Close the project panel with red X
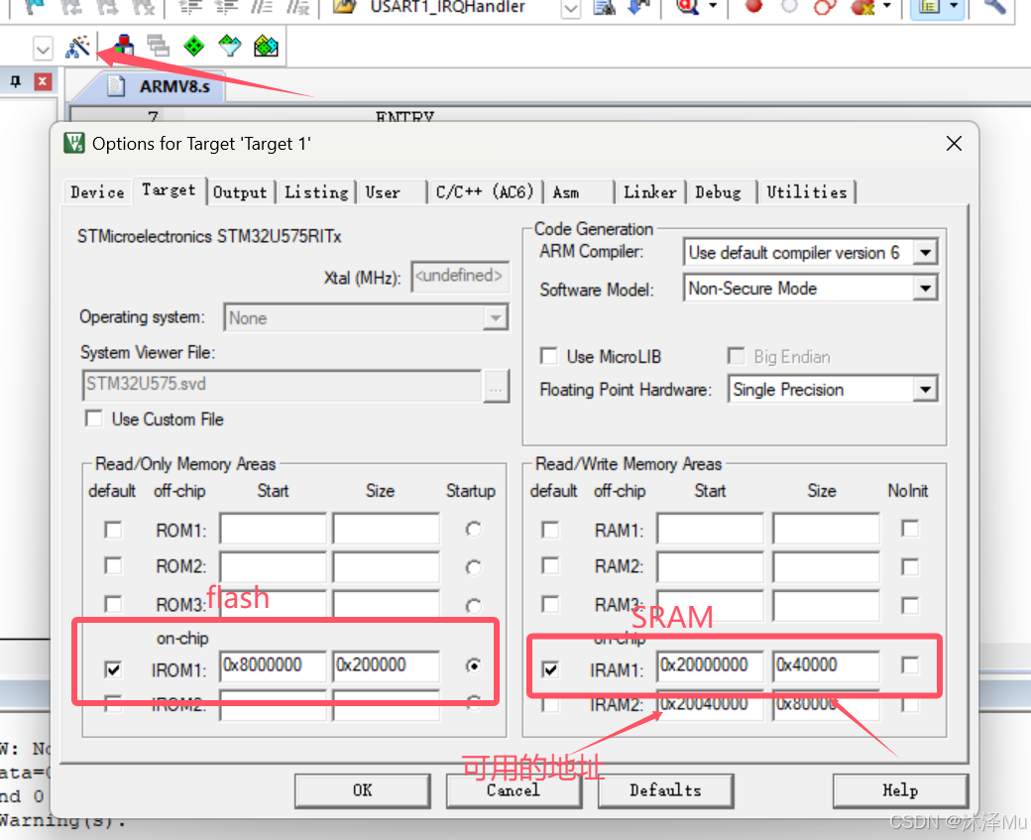The width and height of the screenshot is (1031, 840). click(x=42, y=81)
